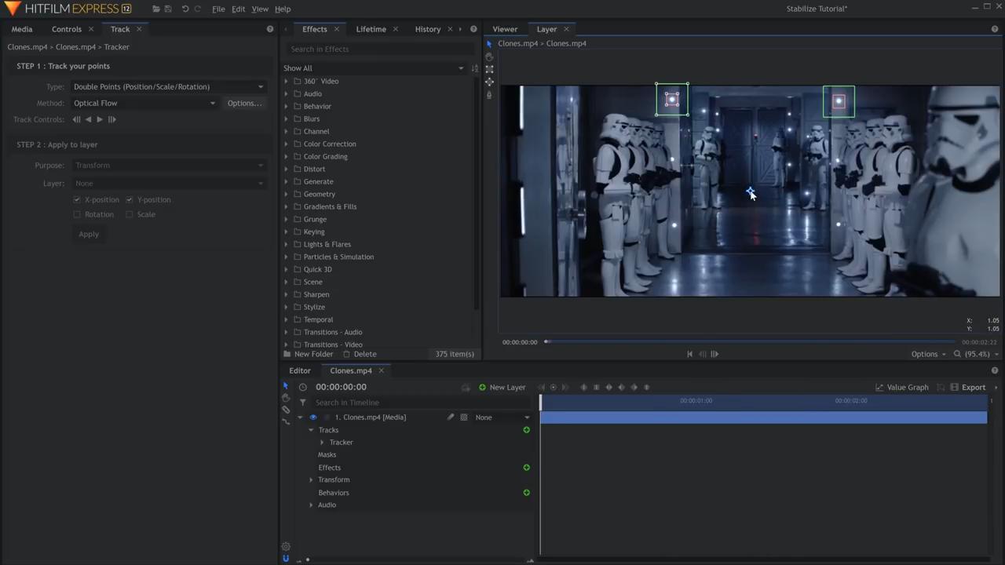Open the File menu
Image resolution: width=1005 pixels, height=565 pixels.
(218, 9)
